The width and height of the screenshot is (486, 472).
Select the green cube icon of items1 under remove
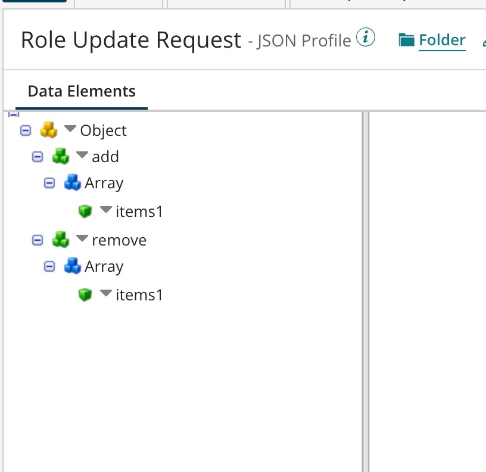pos(85,294)
